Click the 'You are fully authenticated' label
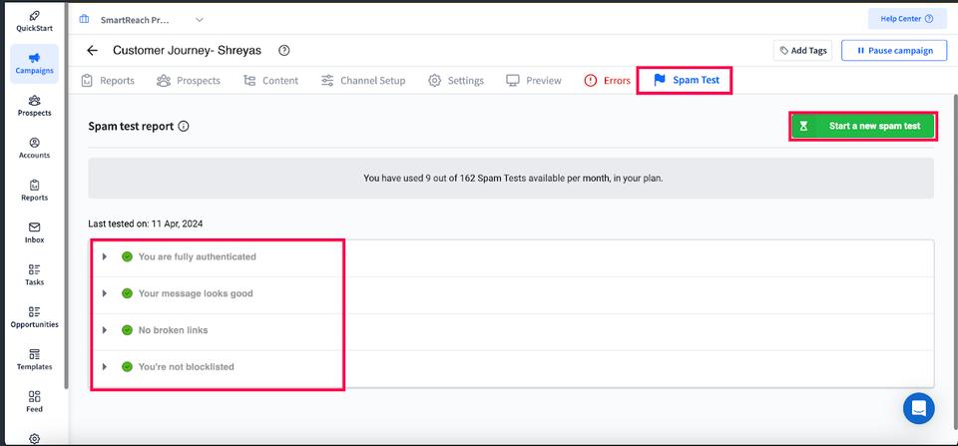 [x=197, y=256]
